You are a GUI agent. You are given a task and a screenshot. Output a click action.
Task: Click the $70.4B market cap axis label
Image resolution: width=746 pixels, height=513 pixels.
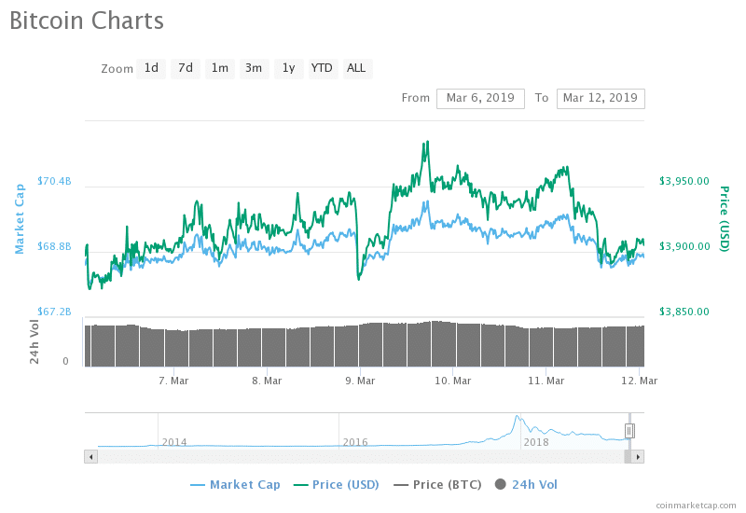click(54, 181)
